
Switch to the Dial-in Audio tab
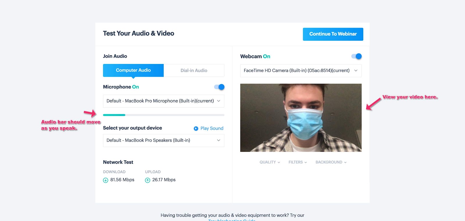[x=194, y=70]
